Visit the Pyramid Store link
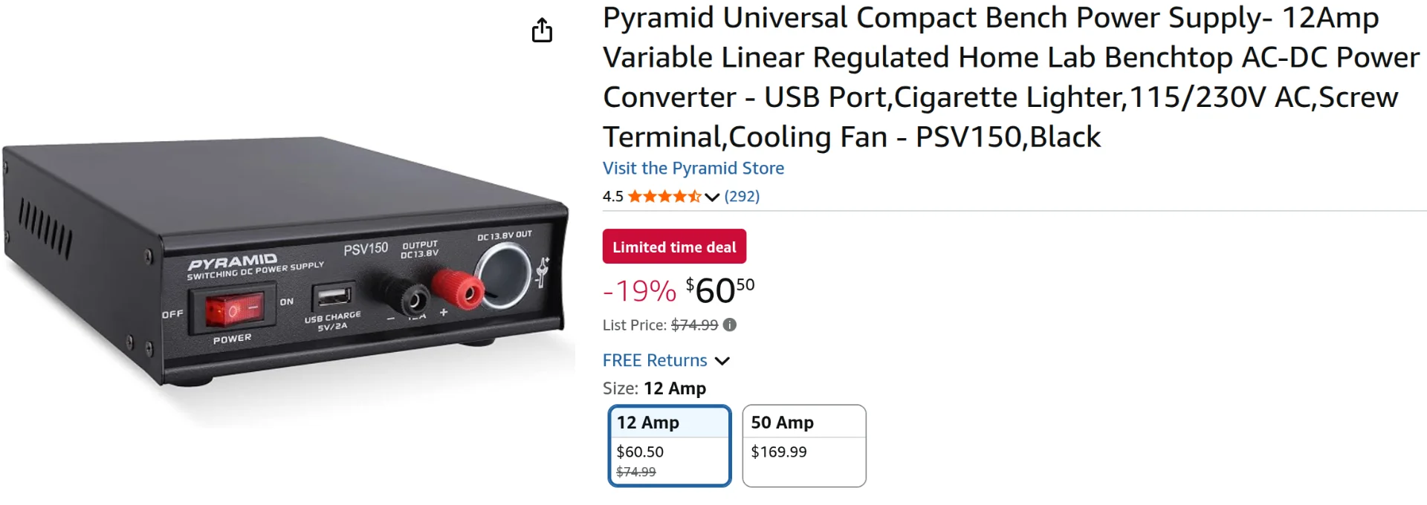This screenshot has width=1427, height=505. coord(693,169)
